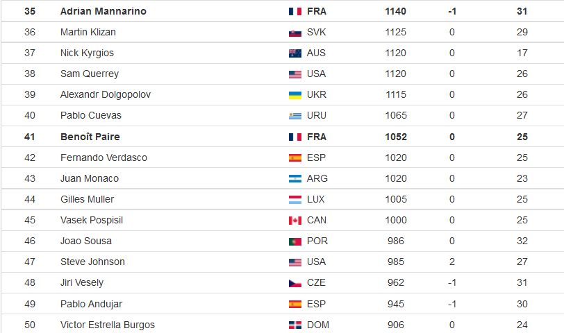Click the Canadian flag beside CAN
This screenshot has height=333, width=564.
point(295,221)
